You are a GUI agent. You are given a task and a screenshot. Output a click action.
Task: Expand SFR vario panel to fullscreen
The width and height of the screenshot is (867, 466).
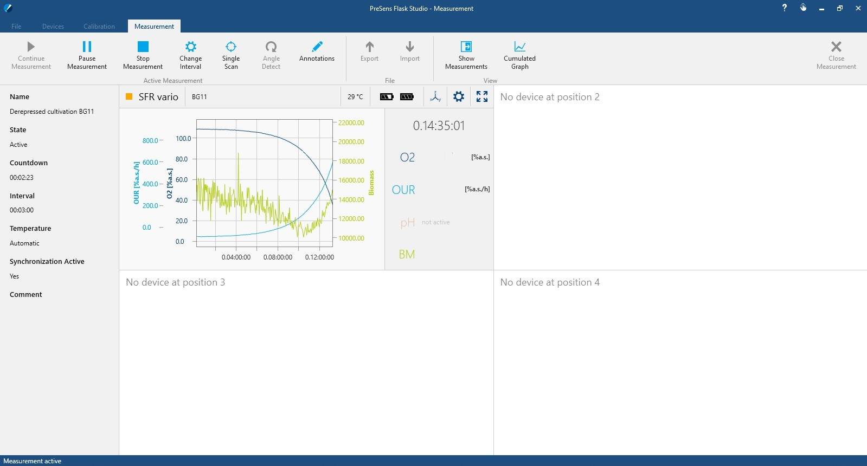pos(481,96)
